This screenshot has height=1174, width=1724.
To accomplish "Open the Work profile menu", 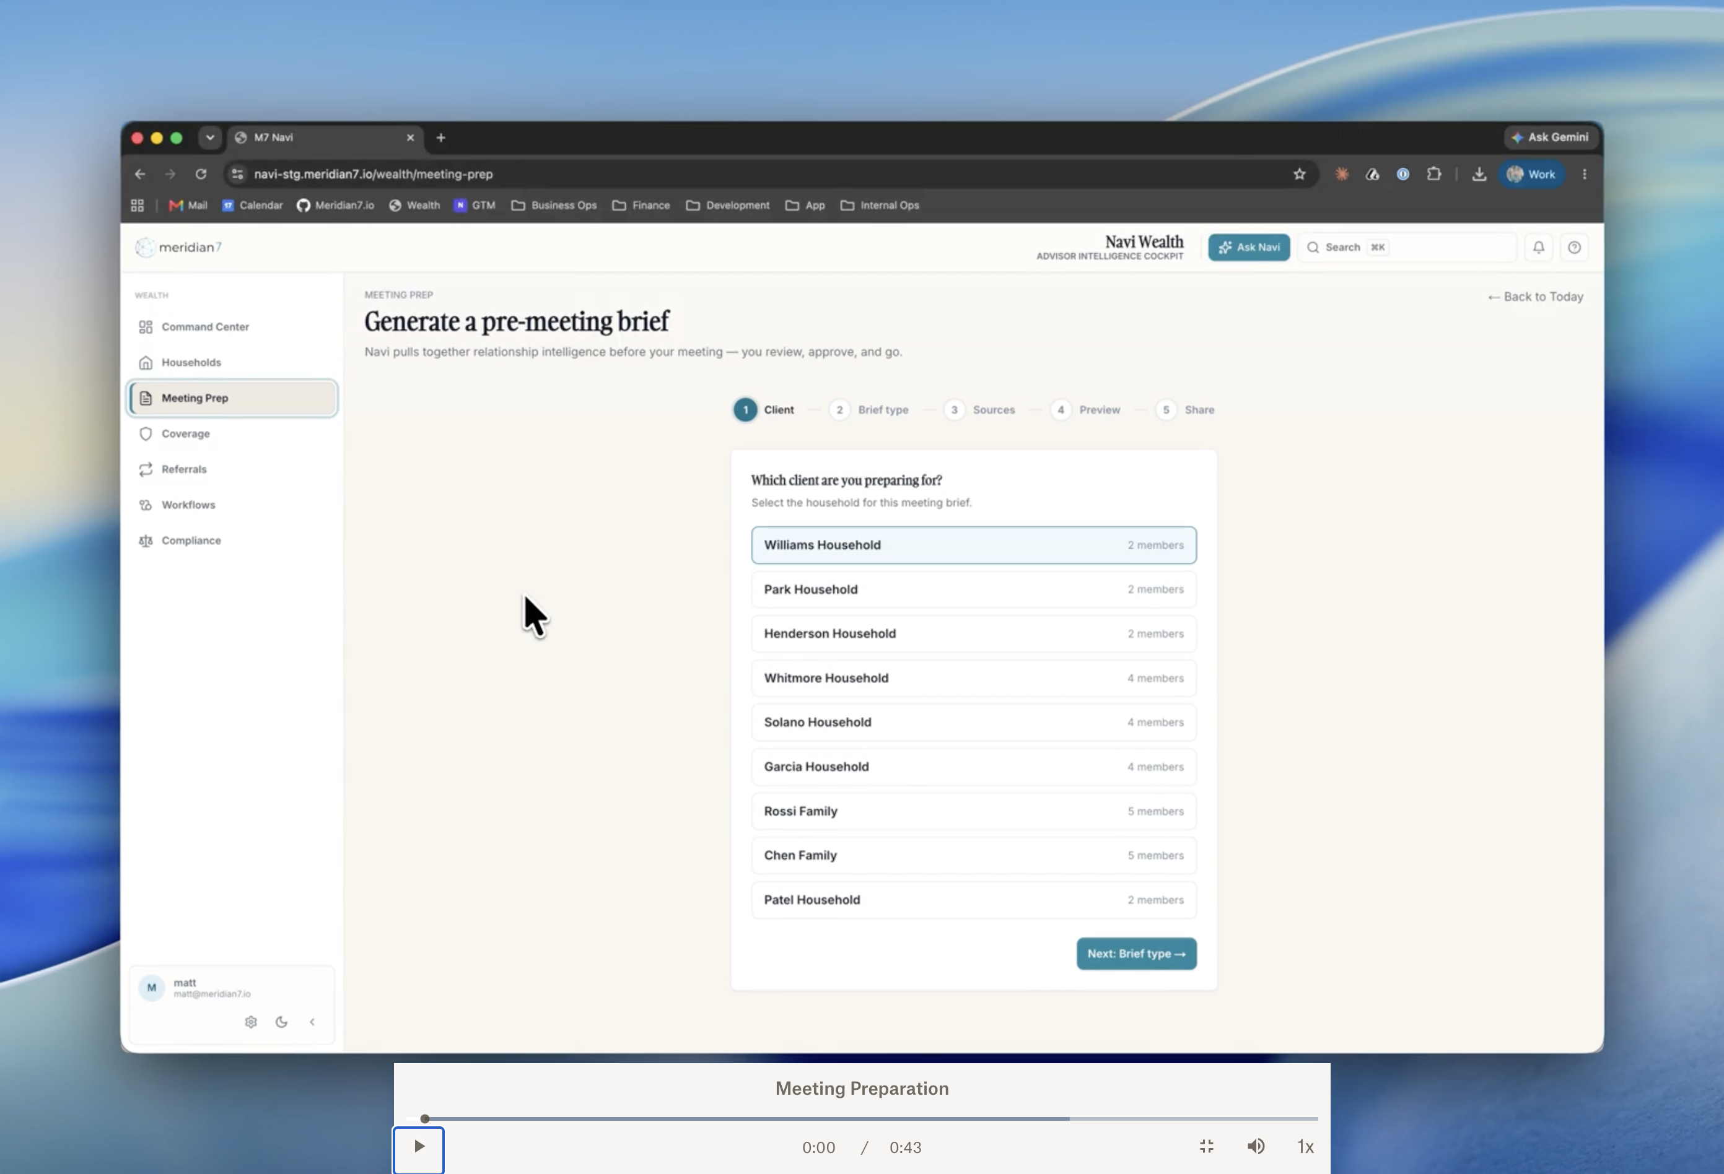I will [1531, 174].
